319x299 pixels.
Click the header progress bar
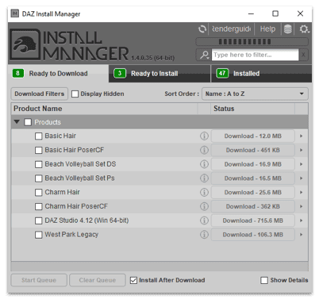point(252,42)
